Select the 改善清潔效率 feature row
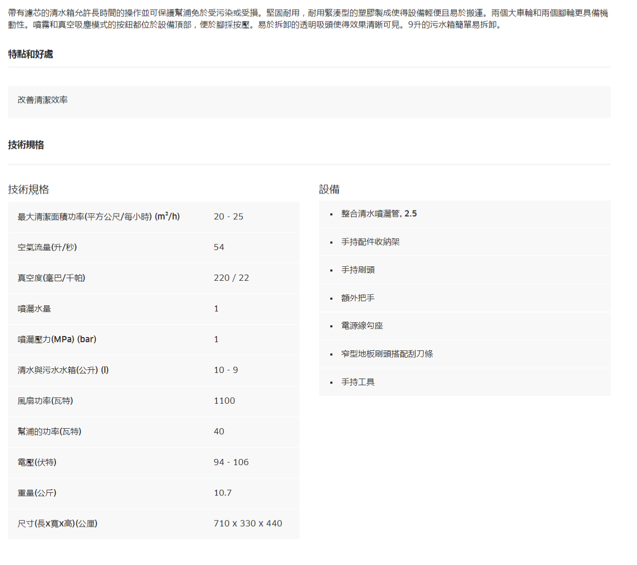Image resolution: width=637 pixels, height=565 pixels. click(x=43, y=100)
